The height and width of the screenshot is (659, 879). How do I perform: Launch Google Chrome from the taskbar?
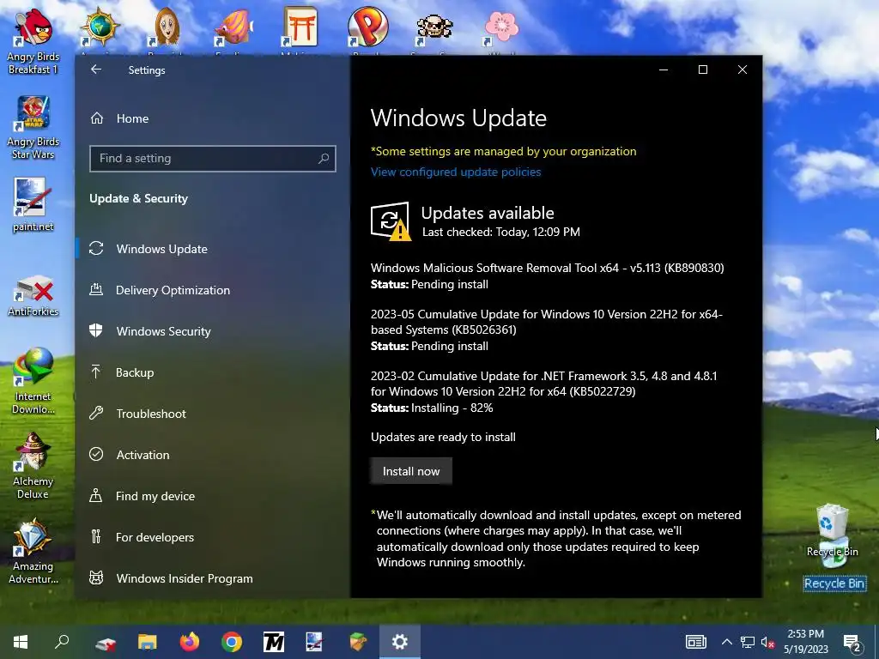click(232, 642)
